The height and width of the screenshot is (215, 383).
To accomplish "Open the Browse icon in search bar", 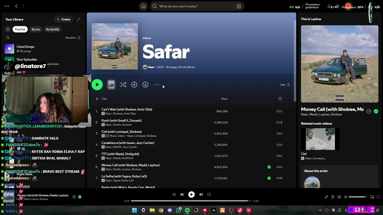I will click(239, 6).
